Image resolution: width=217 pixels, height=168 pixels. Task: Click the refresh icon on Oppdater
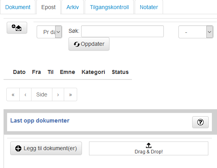[77, 44]
